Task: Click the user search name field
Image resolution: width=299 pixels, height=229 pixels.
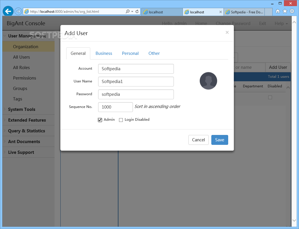Action: (249, 67)
